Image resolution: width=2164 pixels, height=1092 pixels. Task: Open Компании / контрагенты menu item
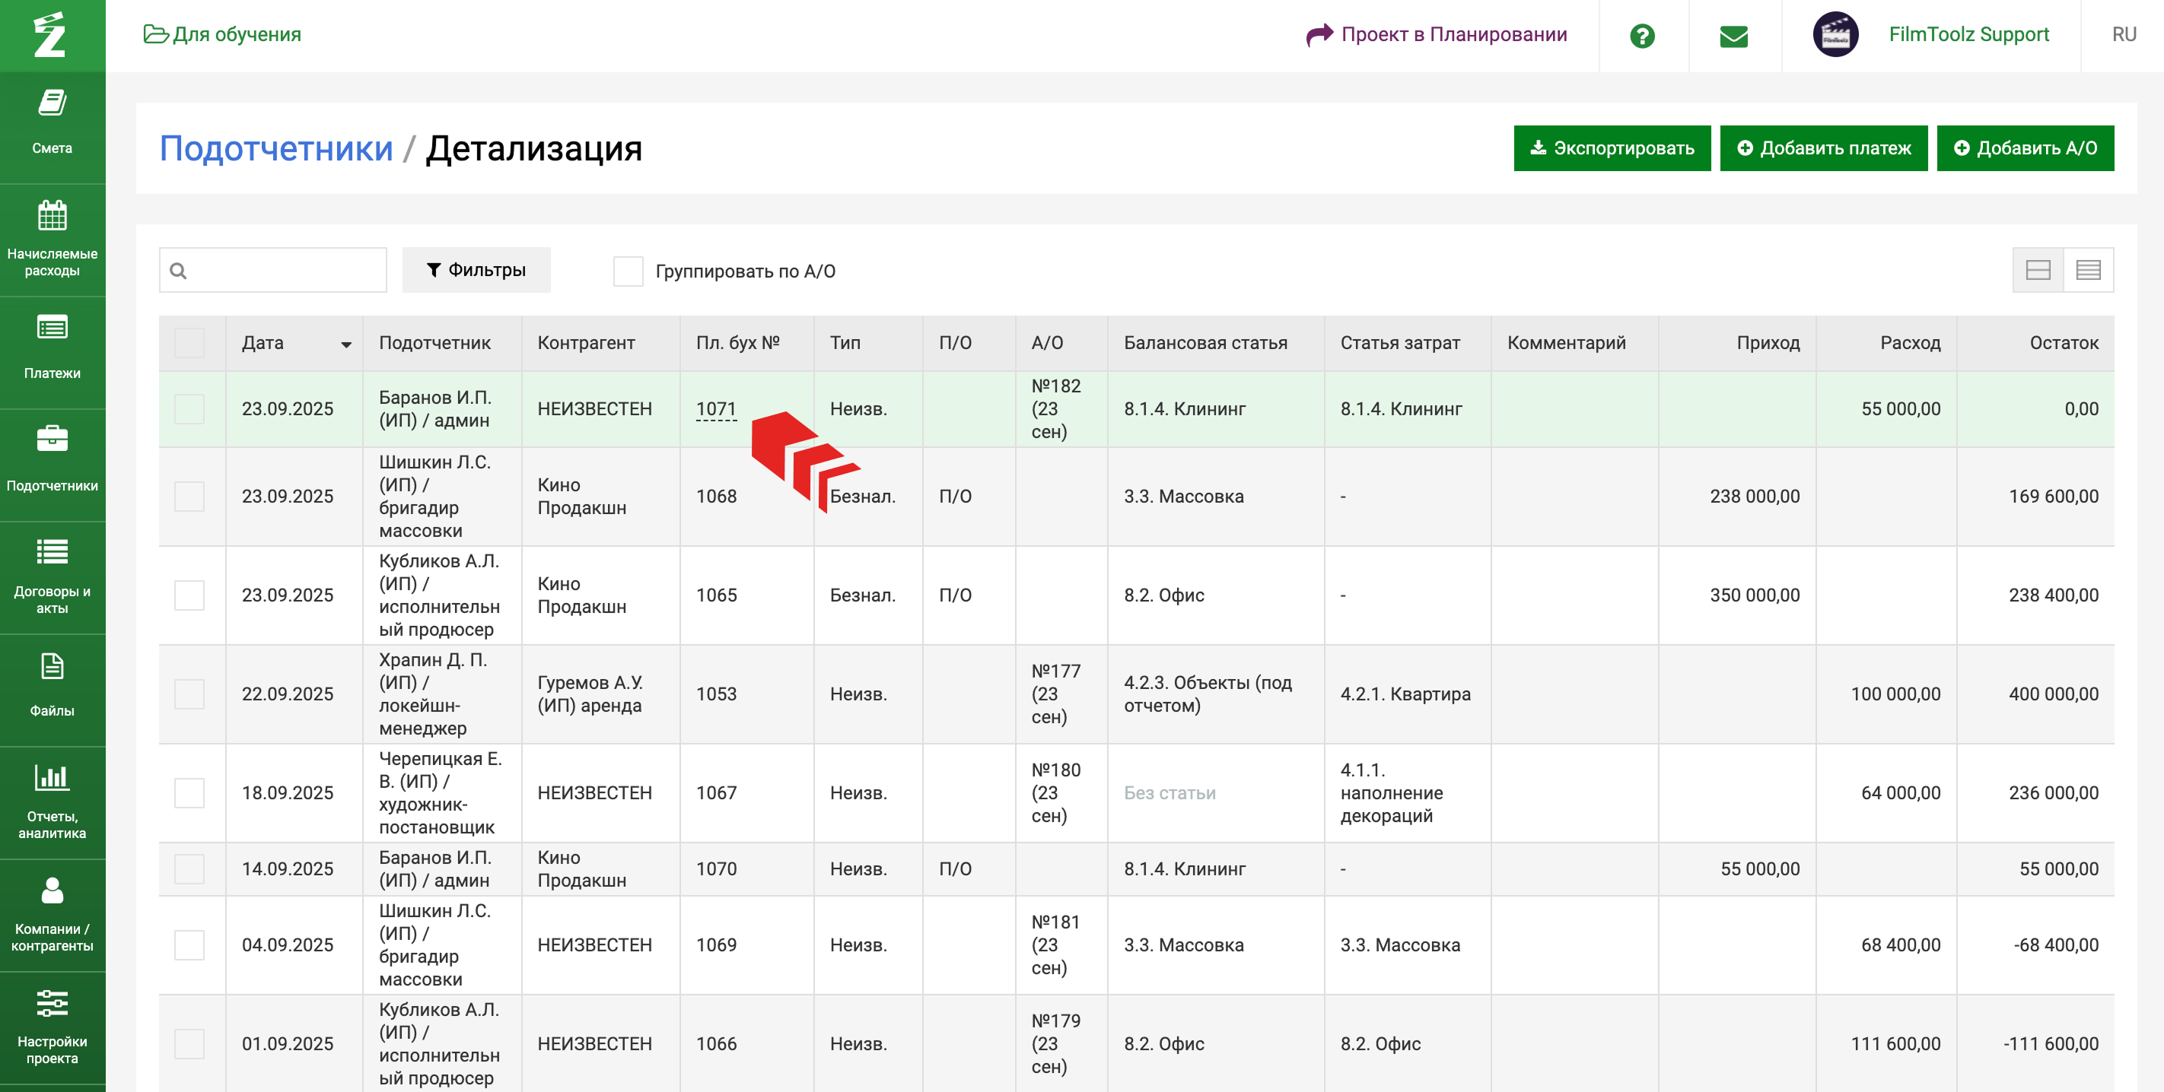tap(52, 913)
